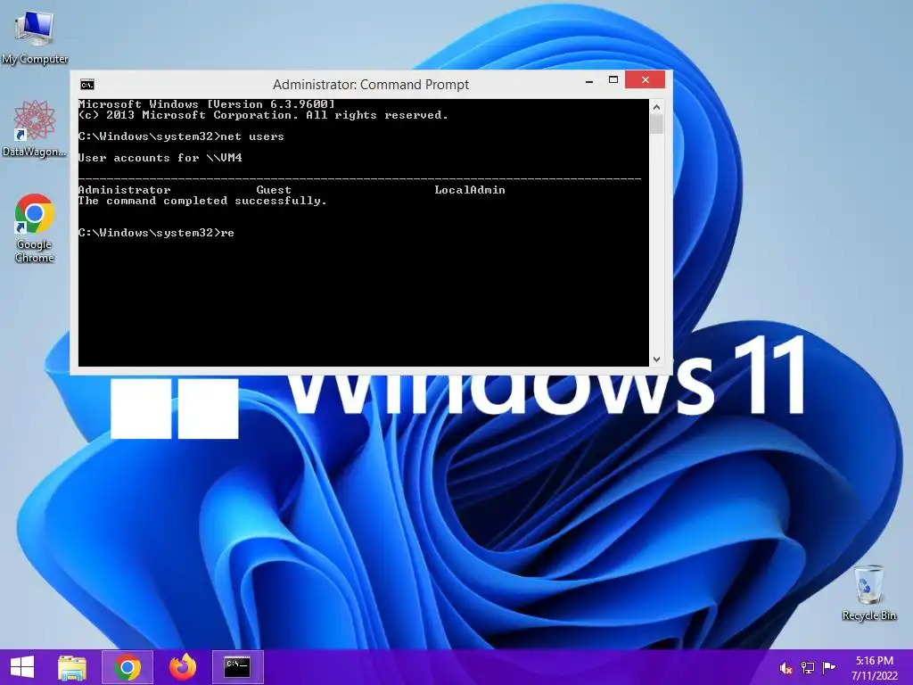Click the Command Prompt title bar text
913x685 pixels.
point(371,85)
